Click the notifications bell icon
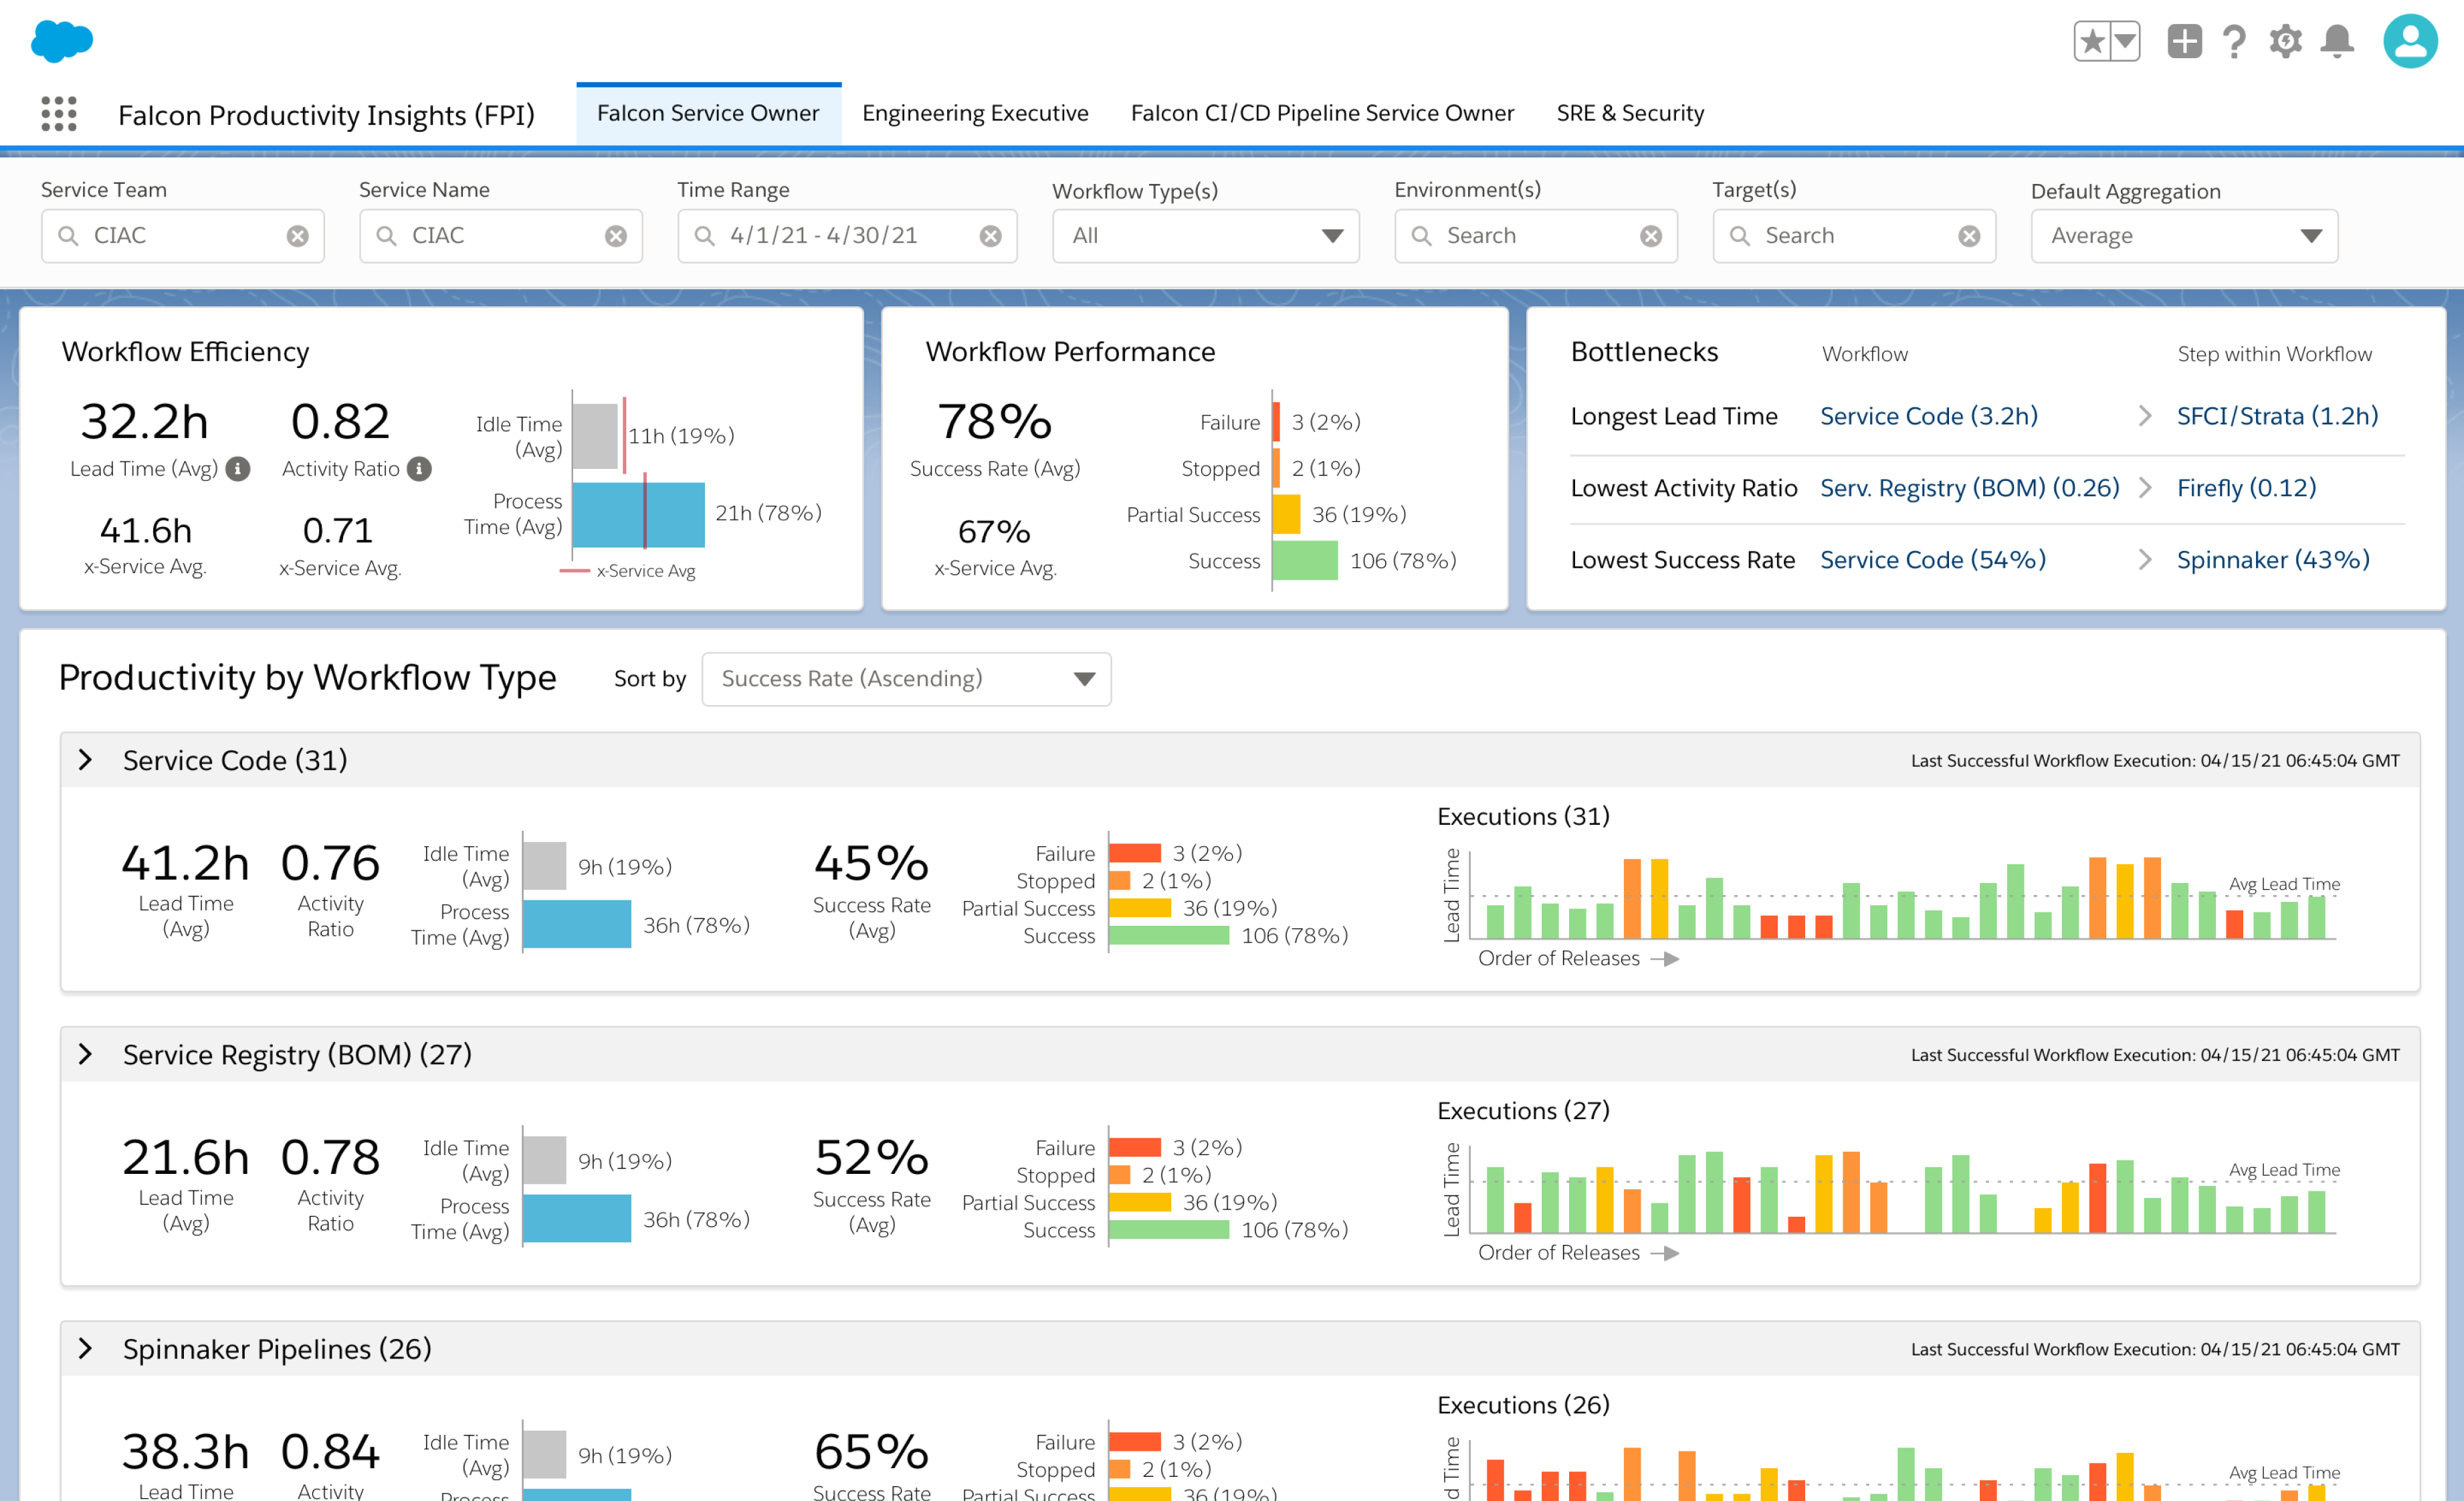The width and height of the screenshot is (2464, 1501). 2341,44
